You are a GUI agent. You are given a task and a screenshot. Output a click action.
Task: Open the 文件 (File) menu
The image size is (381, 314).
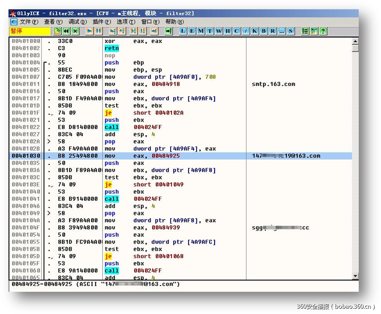[29, 22]
